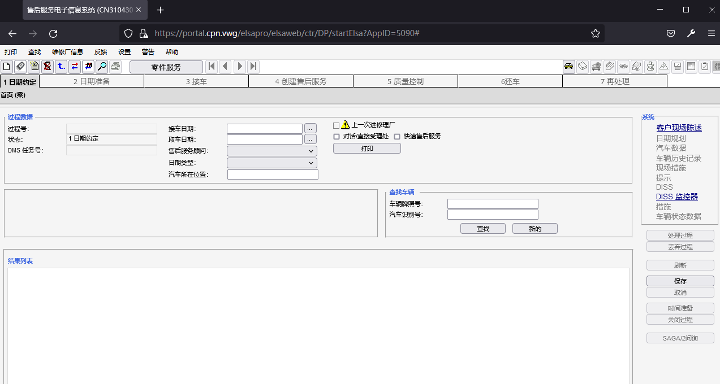This screenshot has width=720, height=384.
Task: Open the clipboard checklist icon on toolbar
Action: pos(33,66)
